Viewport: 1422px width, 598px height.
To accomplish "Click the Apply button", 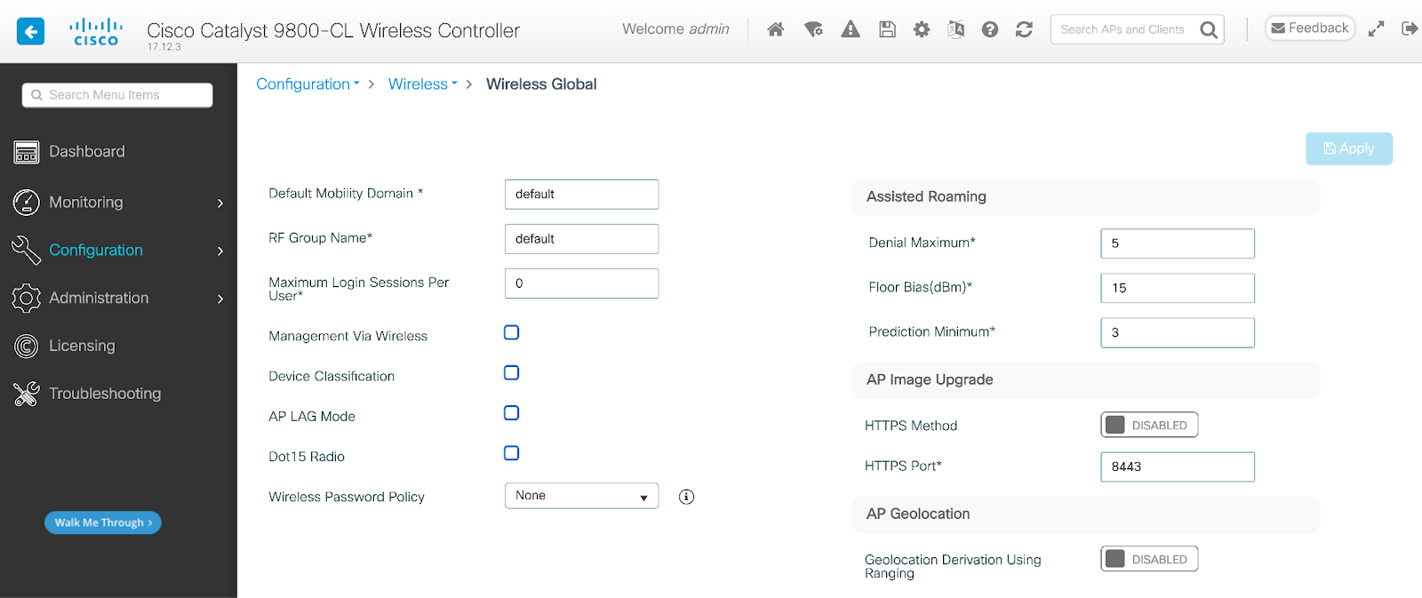I will click(x=1349, y=148).
